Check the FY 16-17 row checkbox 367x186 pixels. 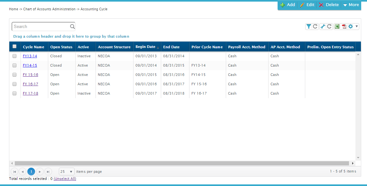[x=14, y=84]
